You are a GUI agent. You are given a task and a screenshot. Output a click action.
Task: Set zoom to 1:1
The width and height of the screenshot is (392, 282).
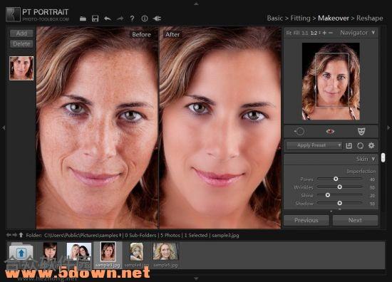click(305, 33)
